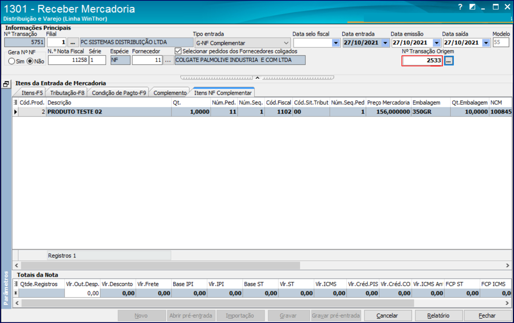This screenshot has height=323, width=514.
Task: Select Itens NF Complementar tab
Action: click(x=223, y=93)
